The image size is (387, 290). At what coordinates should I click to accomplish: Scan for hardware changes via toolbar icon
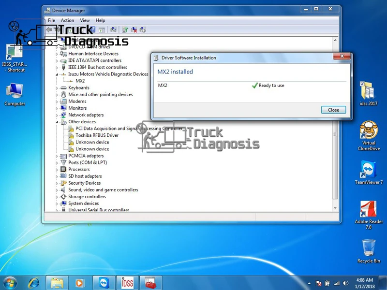point(114,30)
